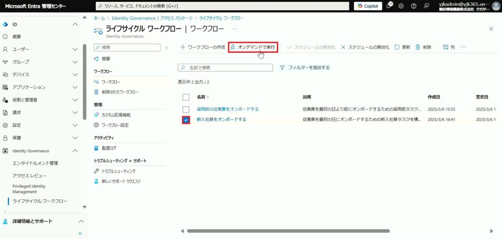
Task: Refresh the list with 更新
Action: 402,47
